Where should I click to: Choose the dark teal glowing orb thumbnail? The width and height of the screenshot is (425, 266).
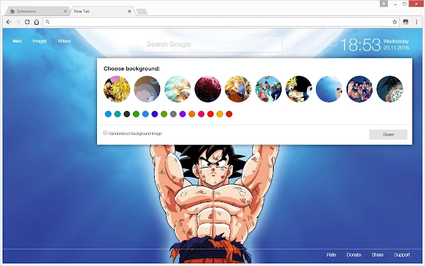click(x=390, y=89)
